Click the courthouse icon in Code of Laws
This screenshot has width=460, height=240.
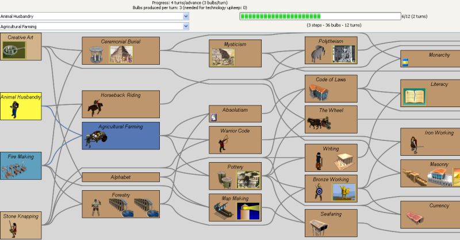coord(318,92)
